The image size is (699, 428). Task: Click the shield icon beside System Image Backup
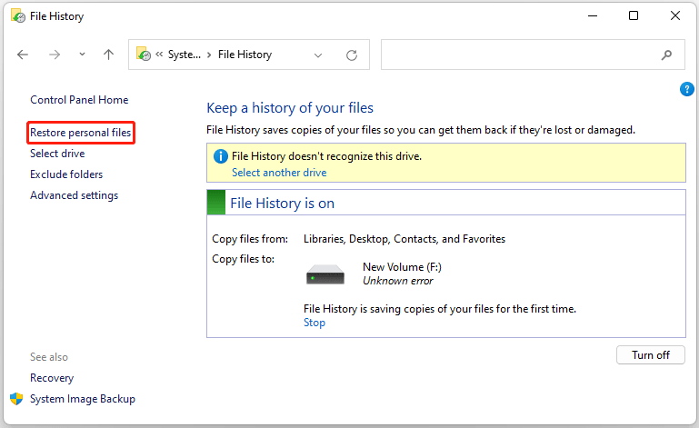[x=16, y=399]
